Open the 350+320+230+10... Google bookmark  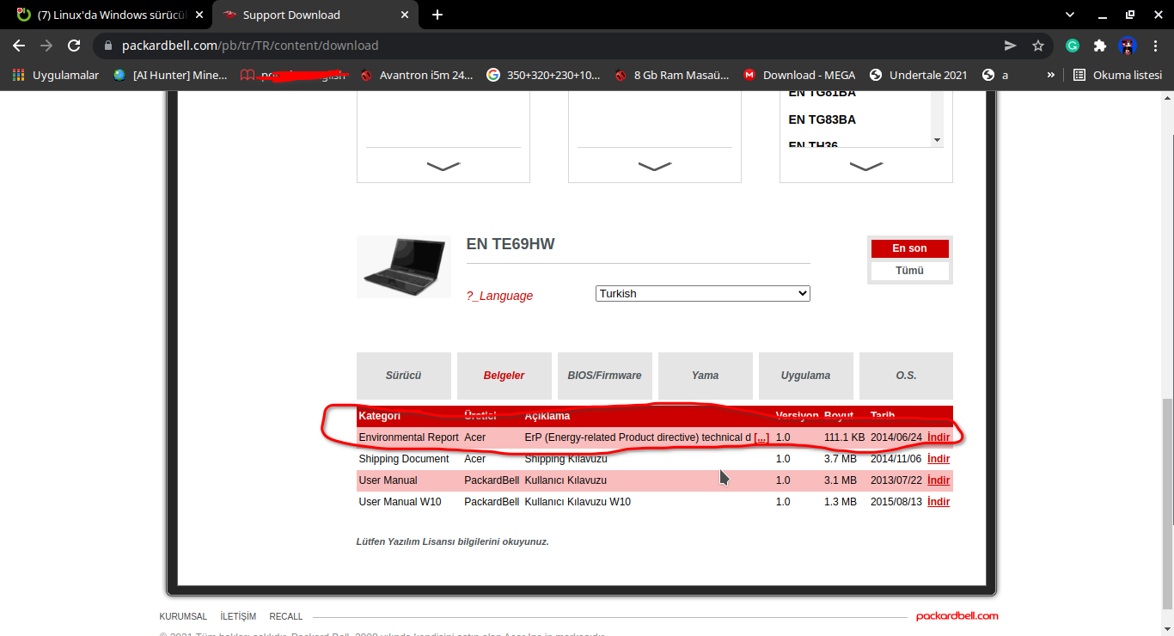click(543, 75)
